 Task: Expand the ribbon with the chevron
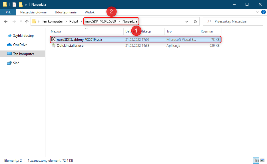pyautogui.click(x=257, y=12)
